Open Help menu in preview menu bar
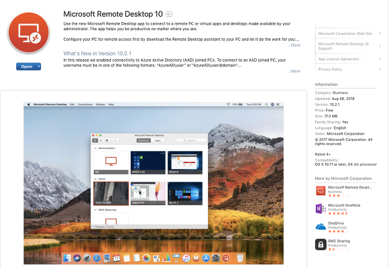Viewport: 389px width, 269px height. click(111, 105)
